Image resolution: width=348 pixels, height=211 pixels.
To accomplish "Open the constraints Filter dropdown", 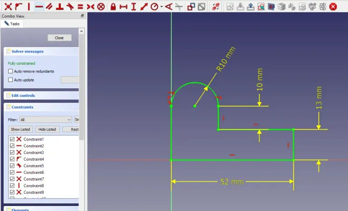I will tap(45, 120).
